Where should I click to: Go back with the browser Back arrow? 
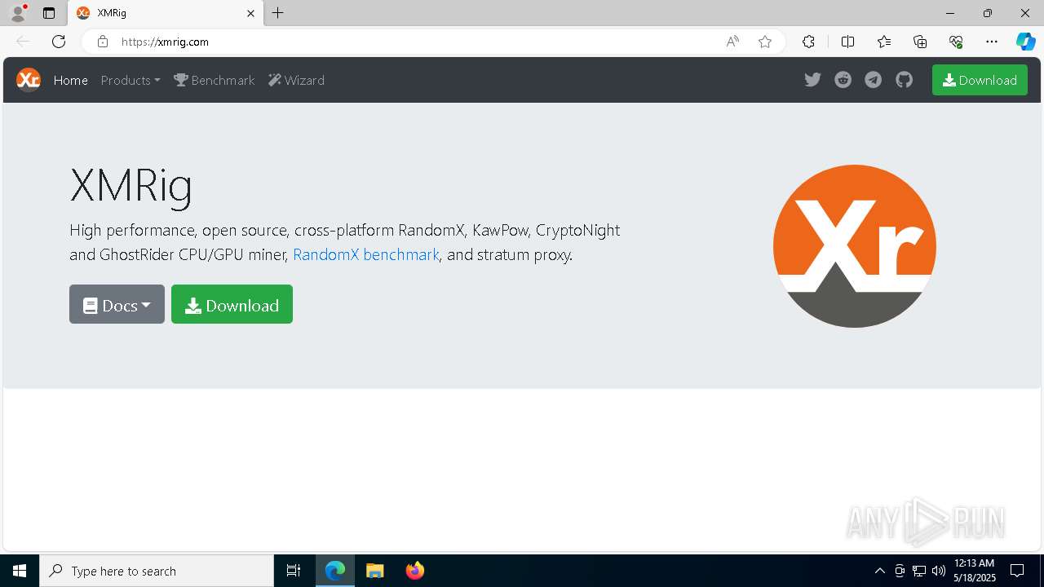[23, 42]
